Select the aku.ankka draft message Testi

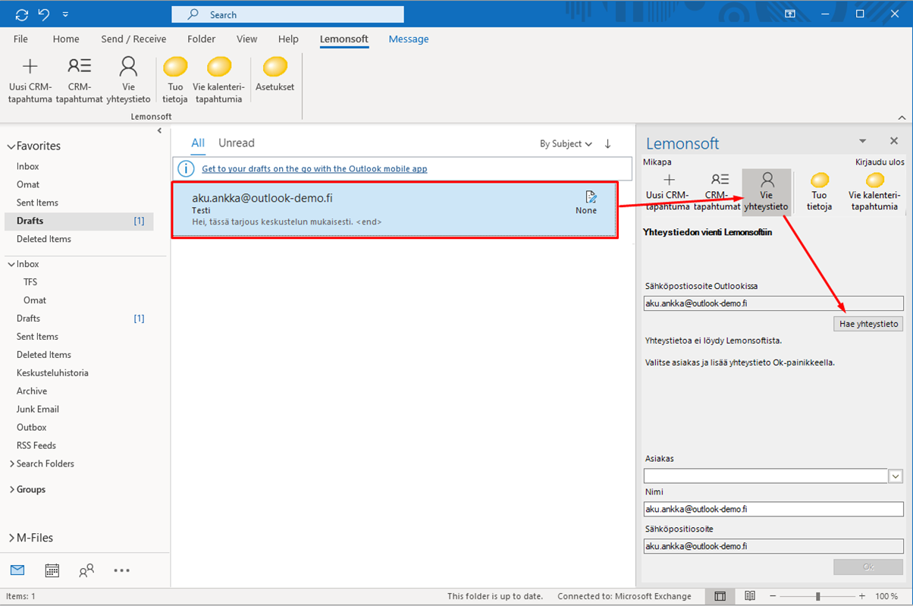coord(394,210)
